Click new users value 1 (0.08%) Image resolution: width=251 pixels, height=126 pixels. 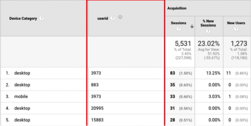(x=238, y=96)
